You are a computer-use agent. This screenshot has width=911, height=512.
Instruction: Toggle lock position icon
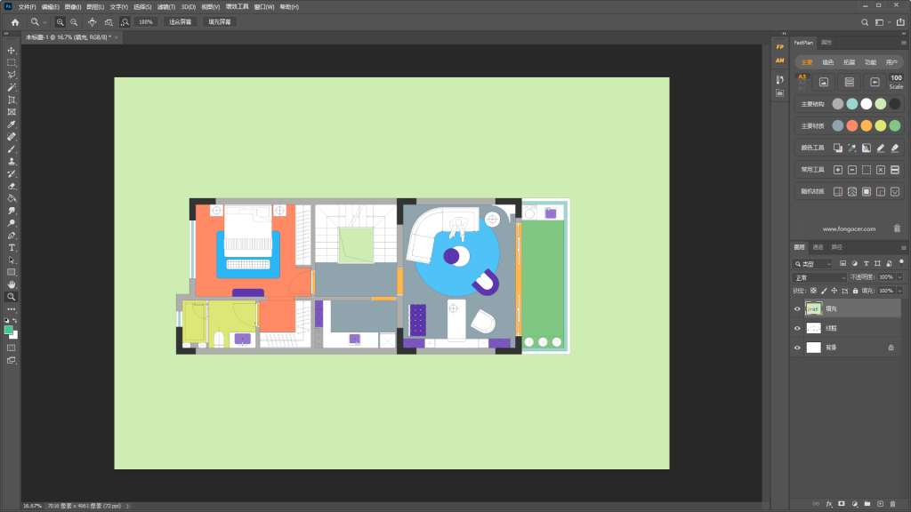pyautogui.click(x=834, y=291)
